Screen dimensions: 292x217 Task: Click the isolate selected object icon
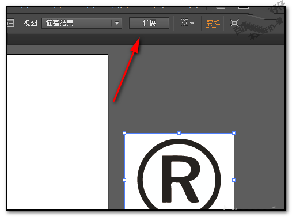click(234, 23)
